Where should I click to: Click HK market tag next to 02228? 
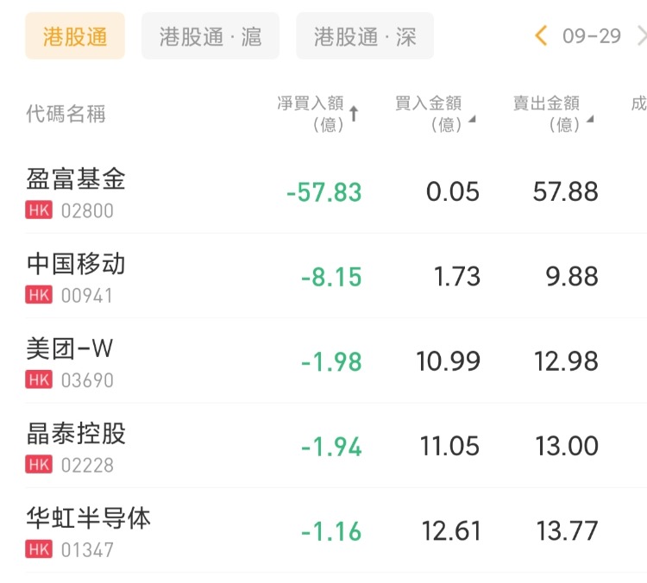(39, 465)
